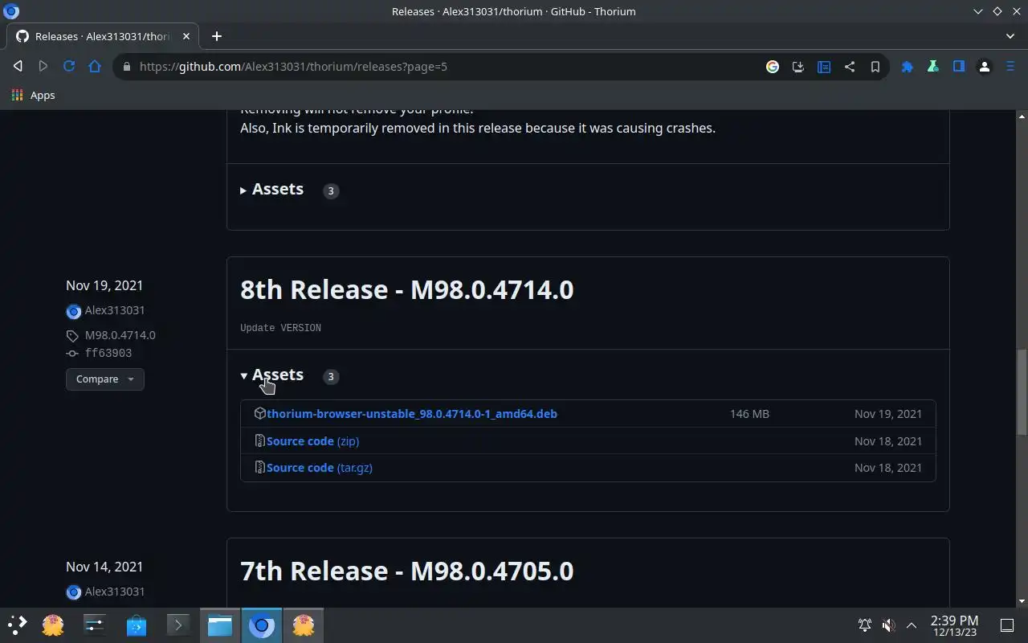Open the 7th Release - M98.0.4705.0 title

coord(406,571)
